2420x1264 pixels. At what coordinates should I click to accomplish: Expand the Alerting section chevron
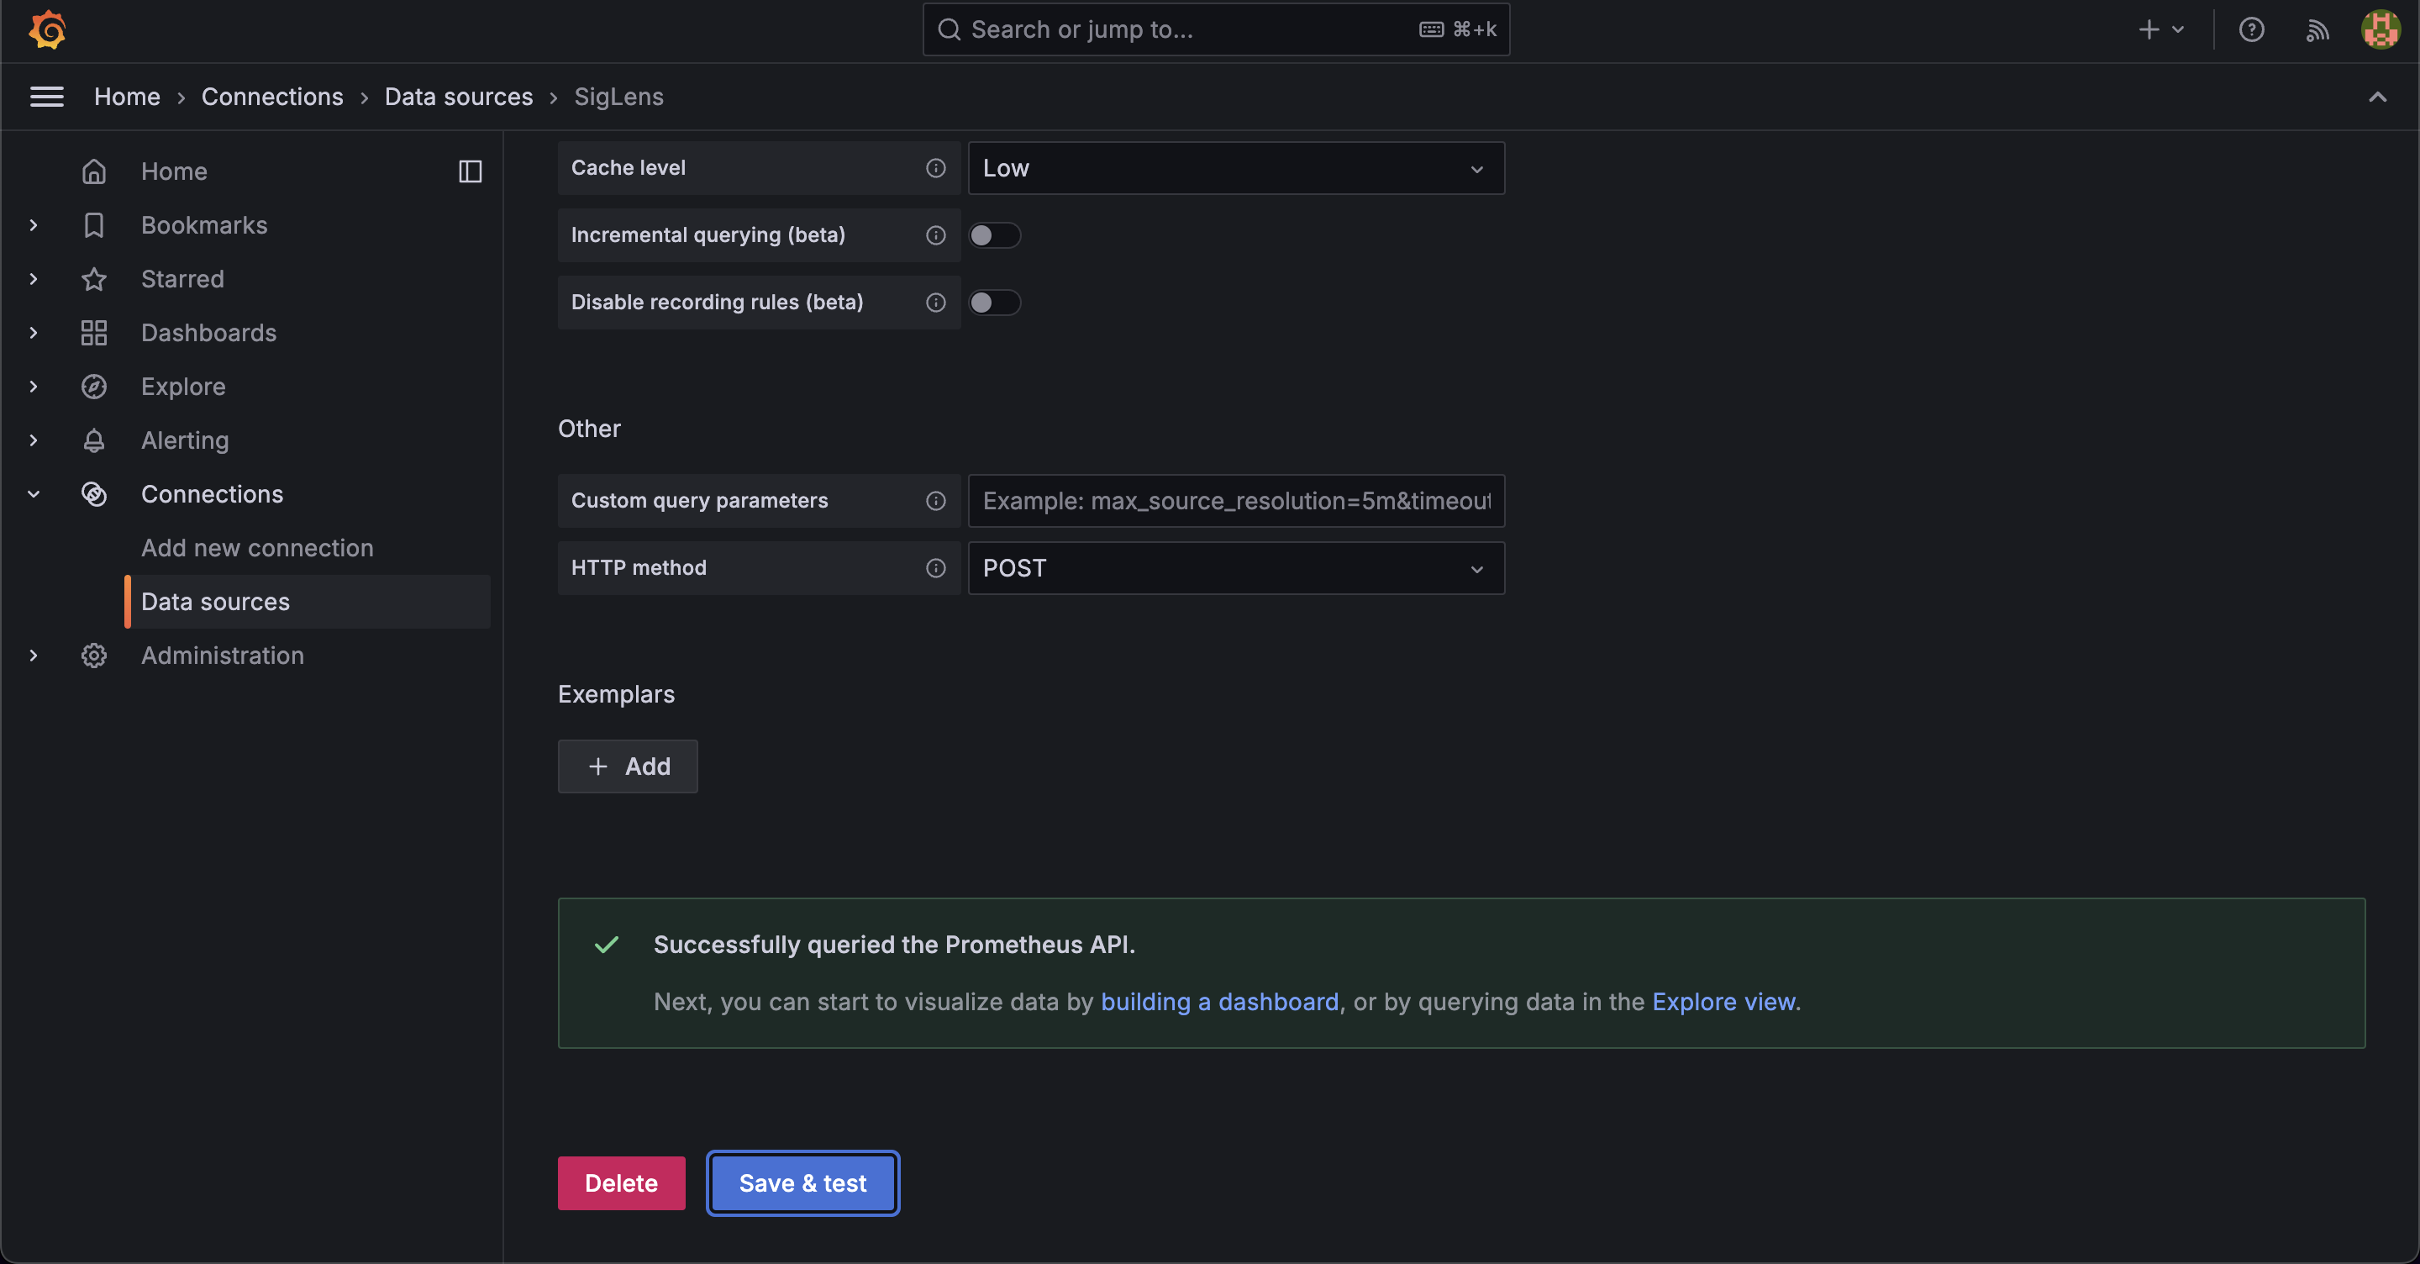34,440
